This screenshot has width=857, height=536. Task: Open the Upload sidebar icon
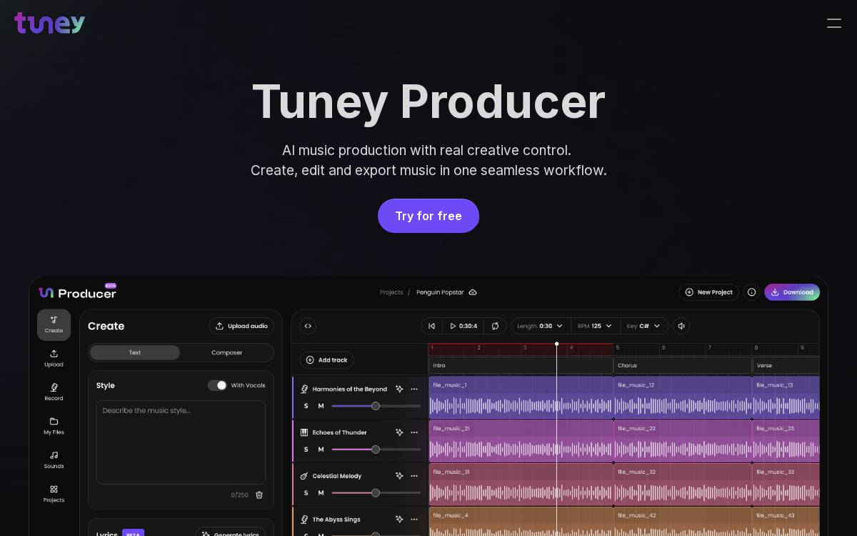(54, 359)
